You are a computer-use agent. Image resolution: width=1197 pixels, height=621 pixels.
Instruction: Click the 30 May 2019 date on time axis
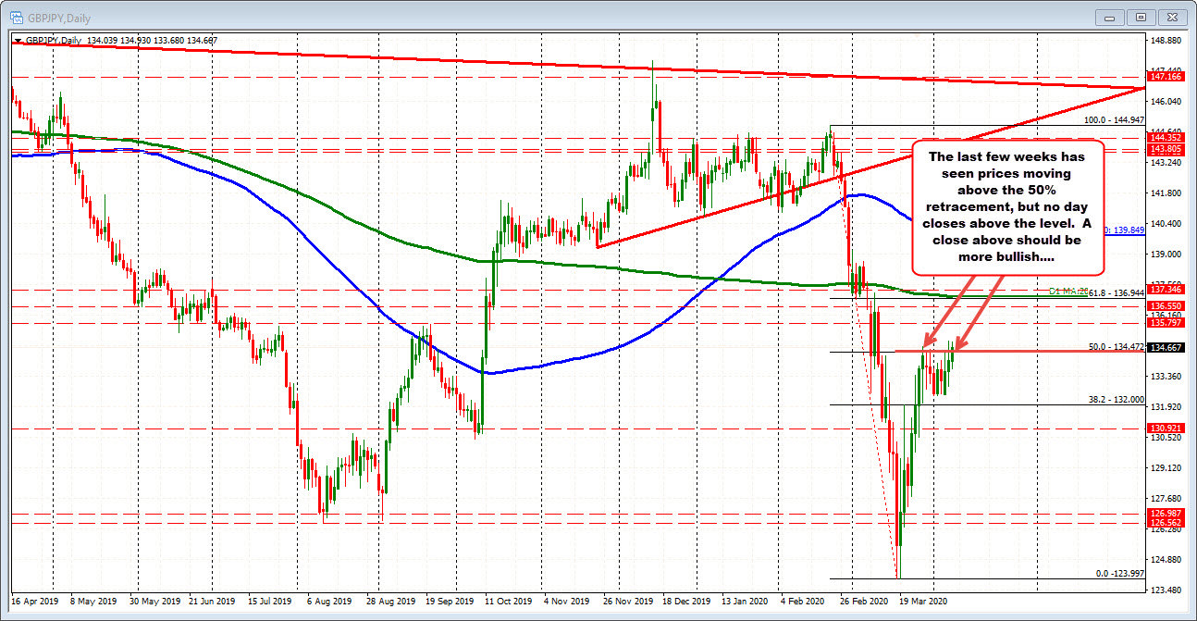point(154,601)
